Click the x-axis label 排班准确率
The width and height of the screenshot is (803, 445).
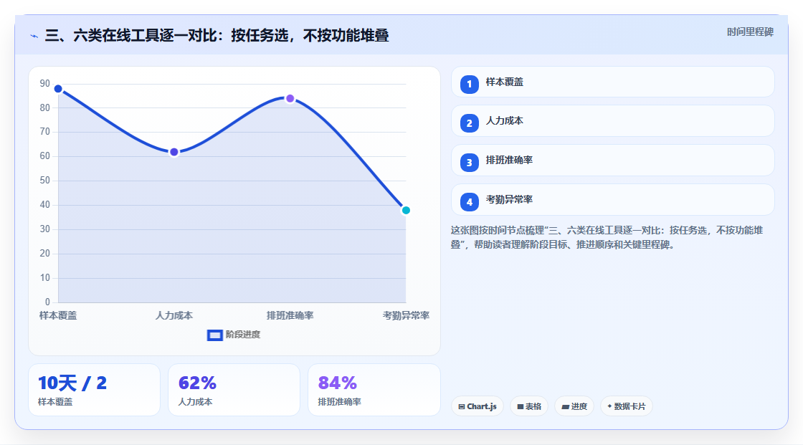(290, 315)
